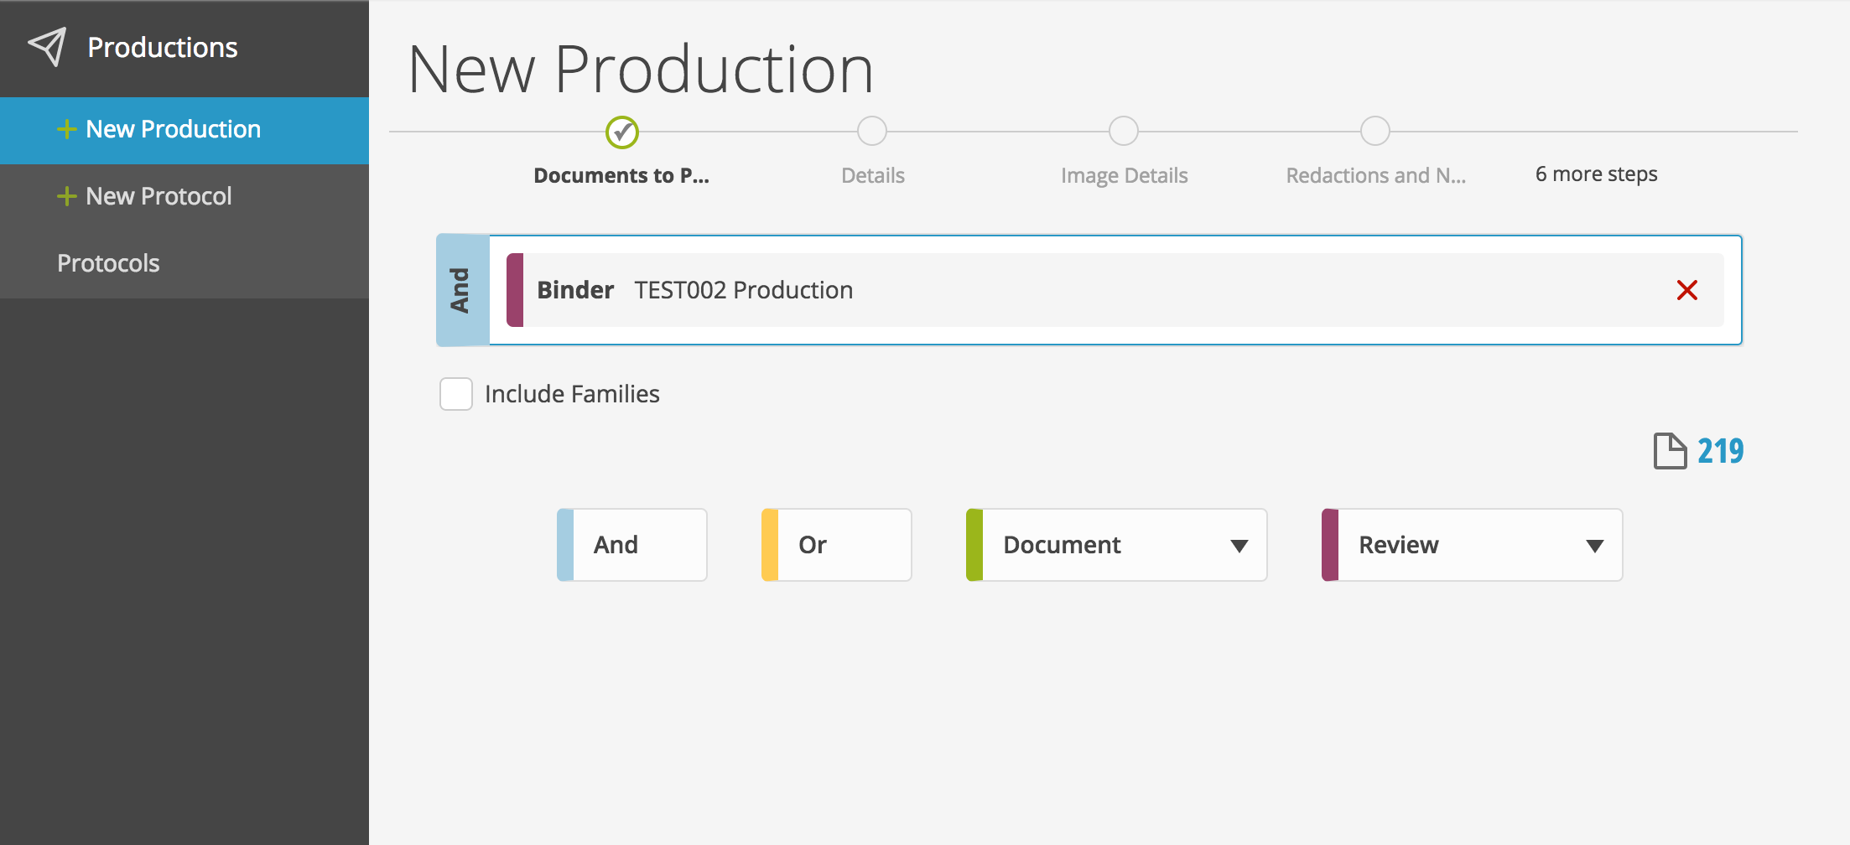Screen dimensions: 1850x845
Task: Click the vertical And group tab
Action: [462, 290]
